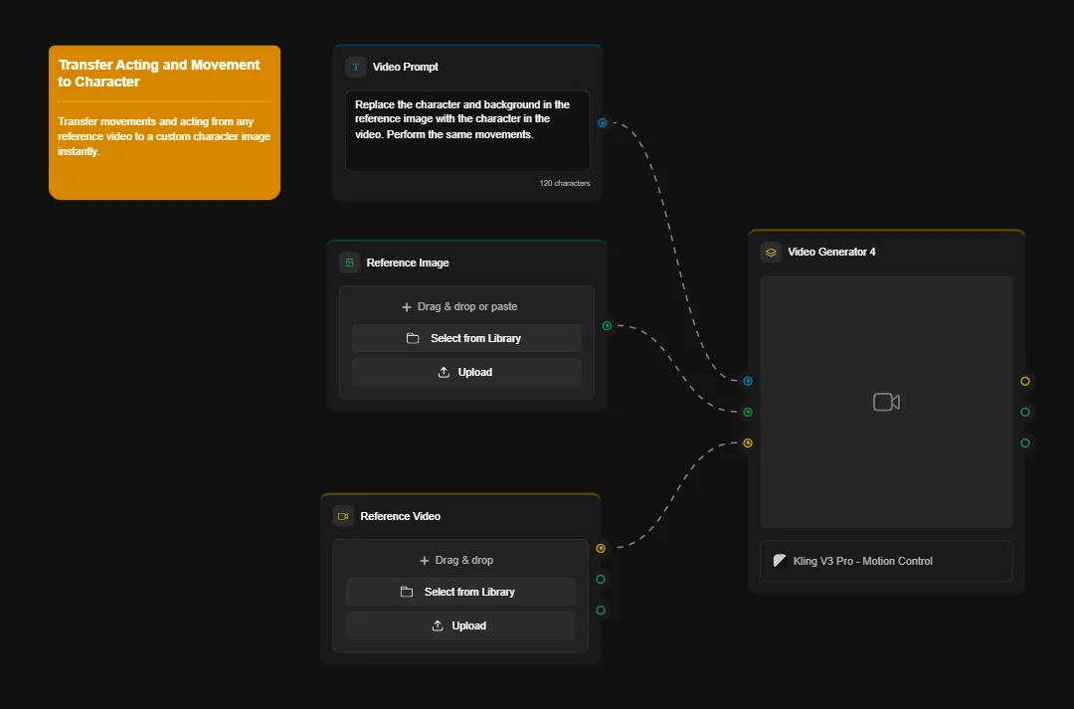Click inside the Video Prompt text area
Image resolution: width=1074 pixels, height=709 pixels.
(x=466, y=130)
